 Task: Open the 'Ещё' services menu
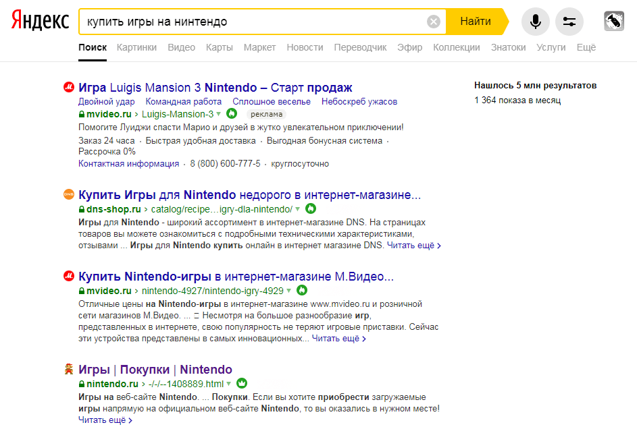point(586,47)
